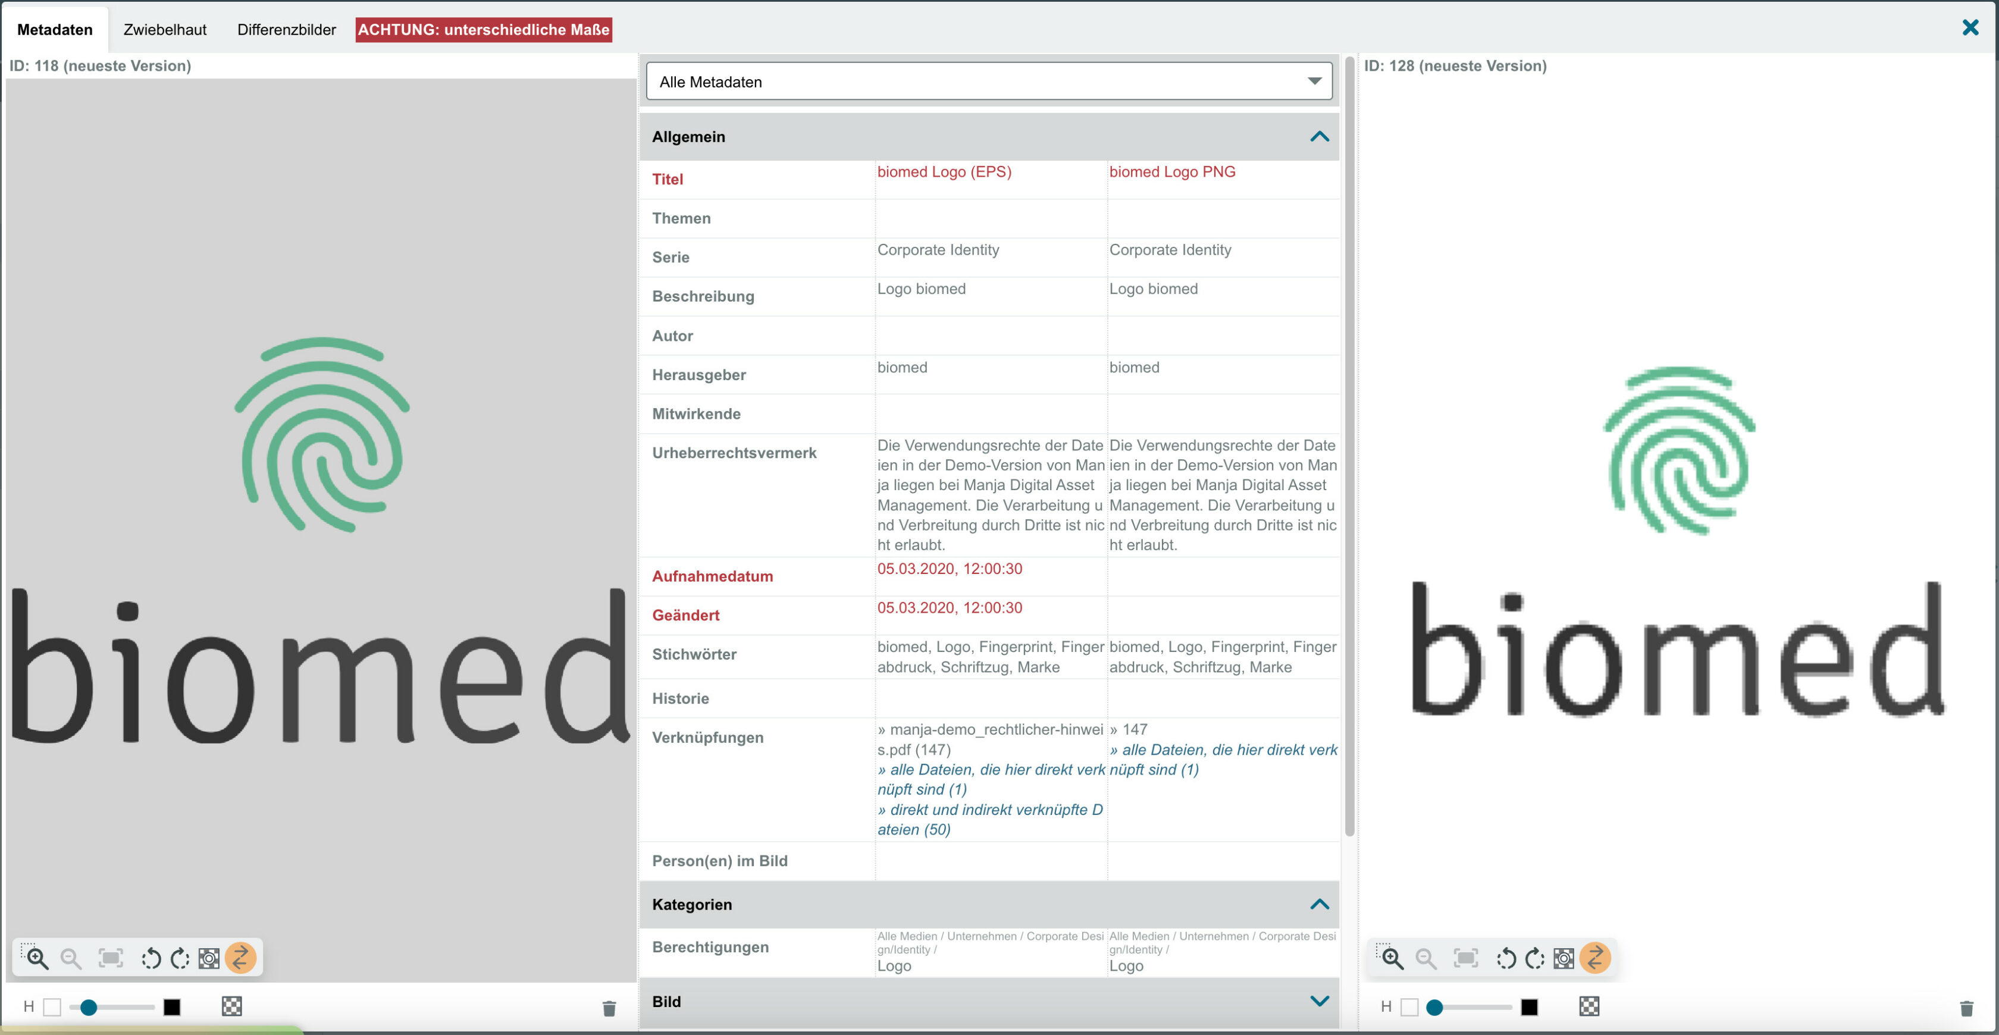Zoom out on the left ID 118 preview
The image size is (1999, 1035).
(x=71, y=958)
